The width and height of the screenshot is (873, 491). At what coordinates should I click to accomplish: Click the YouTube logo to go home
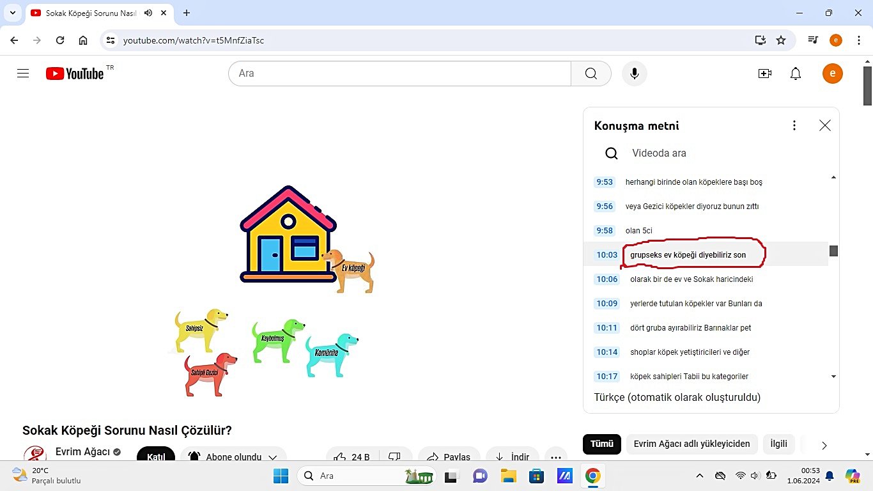click(75, 74)
